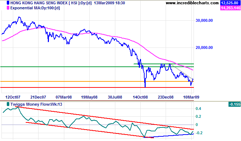Screen dimensions: 241x141
Task: Click the 12,525.80 price value box
Action: pyautogui.click(x=230, y=3)
